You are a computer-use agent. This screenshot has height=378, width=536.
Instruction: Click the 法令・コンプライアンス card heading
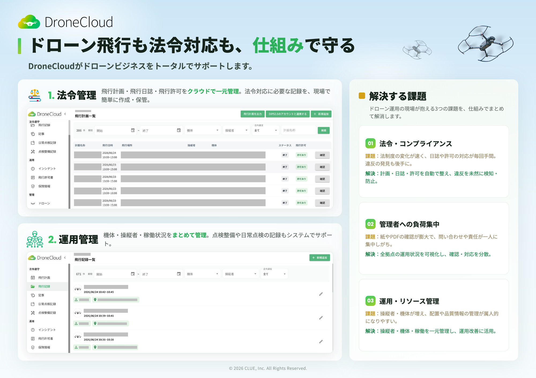[x=416, y=144]
